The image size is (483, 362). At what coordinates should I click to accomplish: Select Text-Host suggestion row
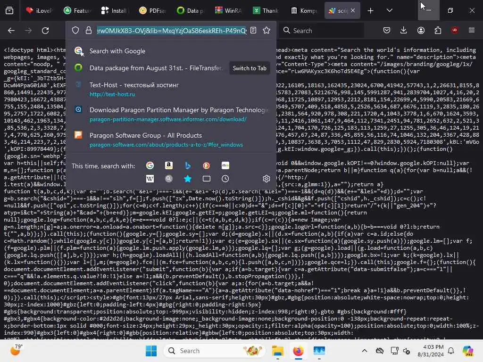click(171, 89)
